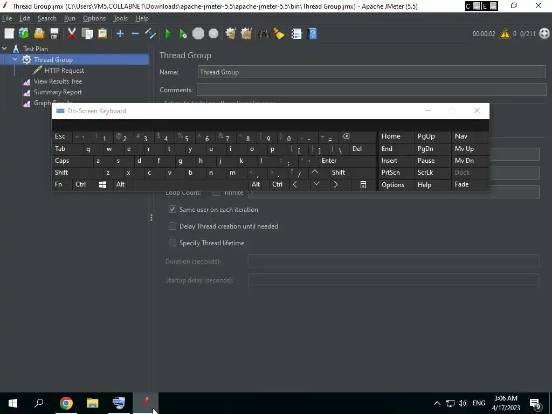Image resolution: width=552 pixels, height=414 pixels.
Task: Click the Esc key on On-Screen Keyboard
Action: 61,136
